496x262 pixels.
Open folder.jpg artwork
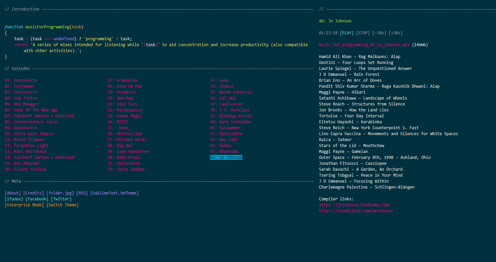pos(60,193)
